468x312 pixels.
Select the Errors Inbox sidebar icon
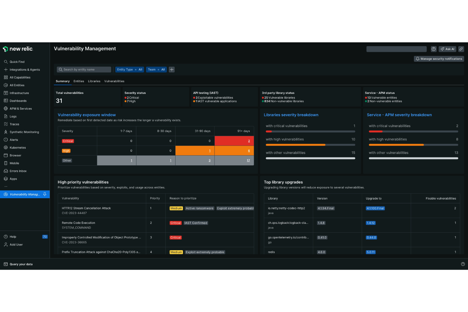pos(18,171)
